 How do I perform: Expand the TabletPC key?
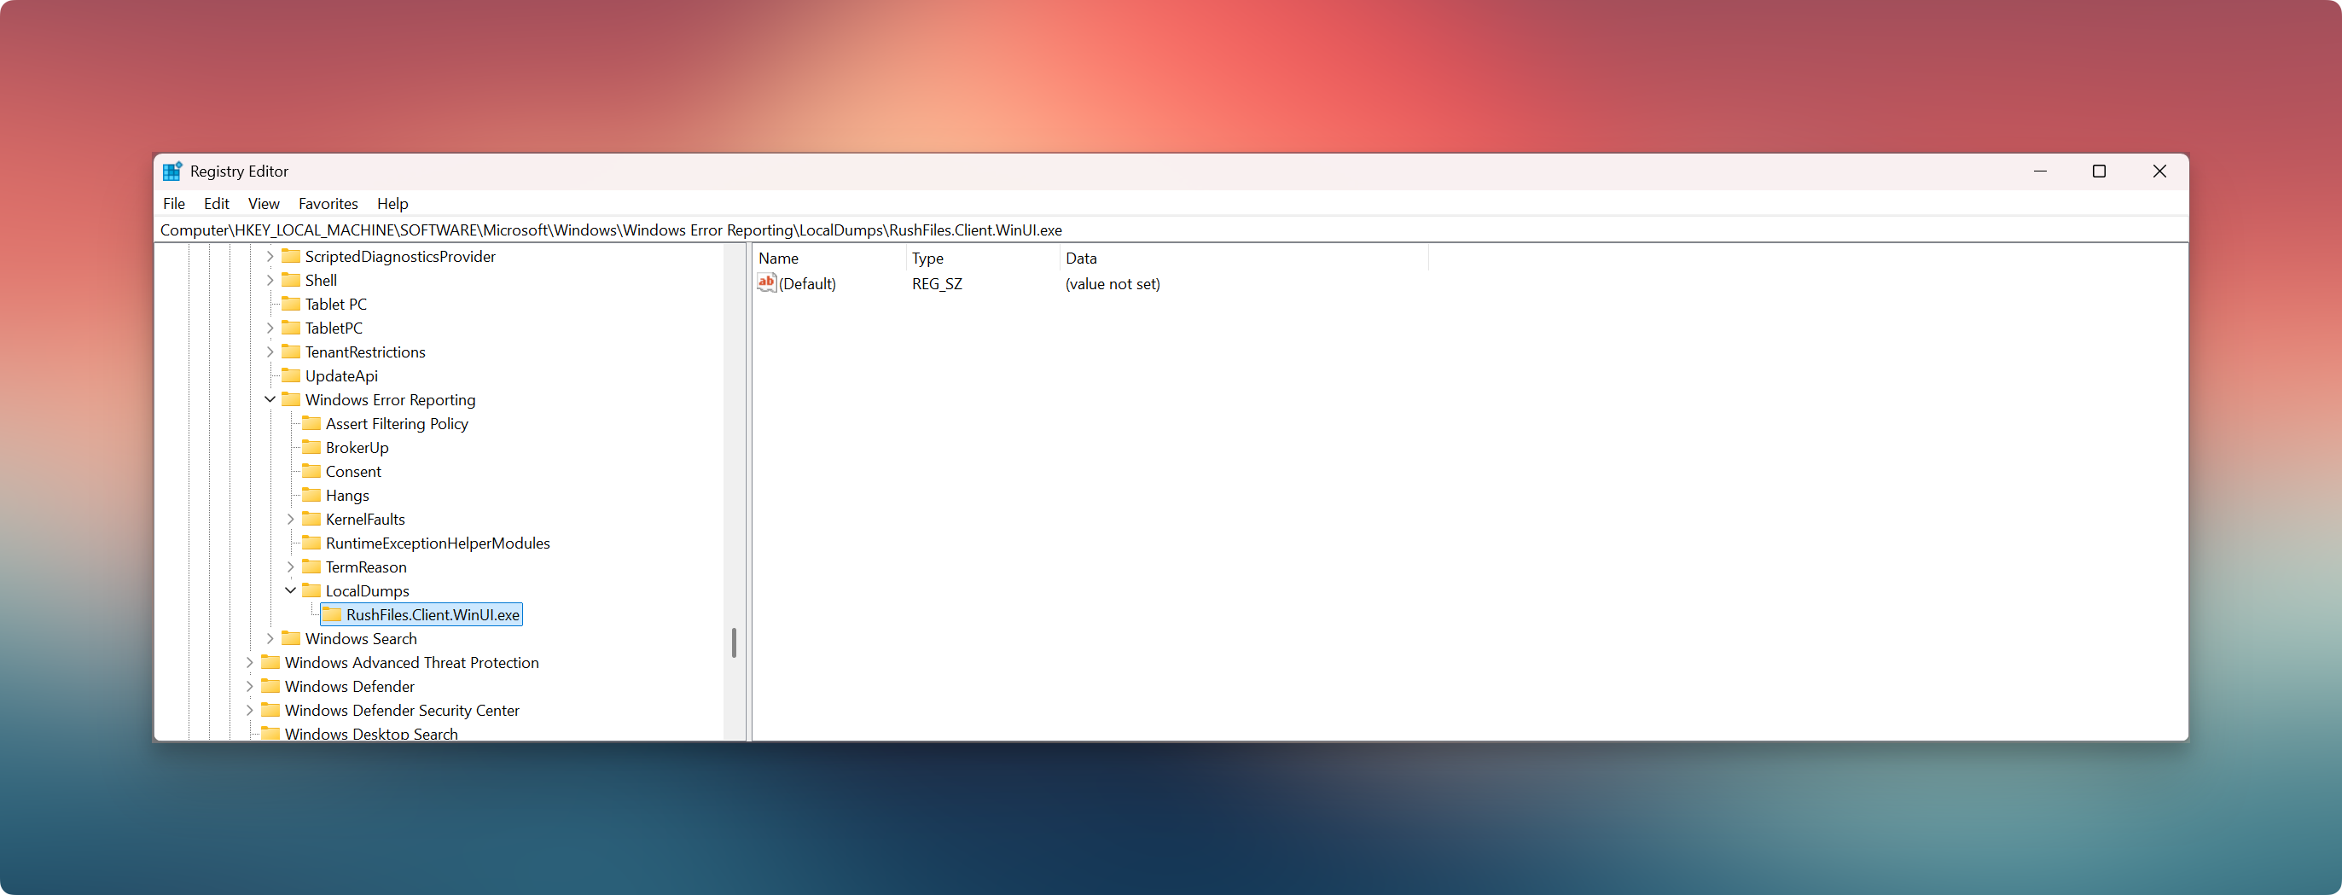coord(270,328)
